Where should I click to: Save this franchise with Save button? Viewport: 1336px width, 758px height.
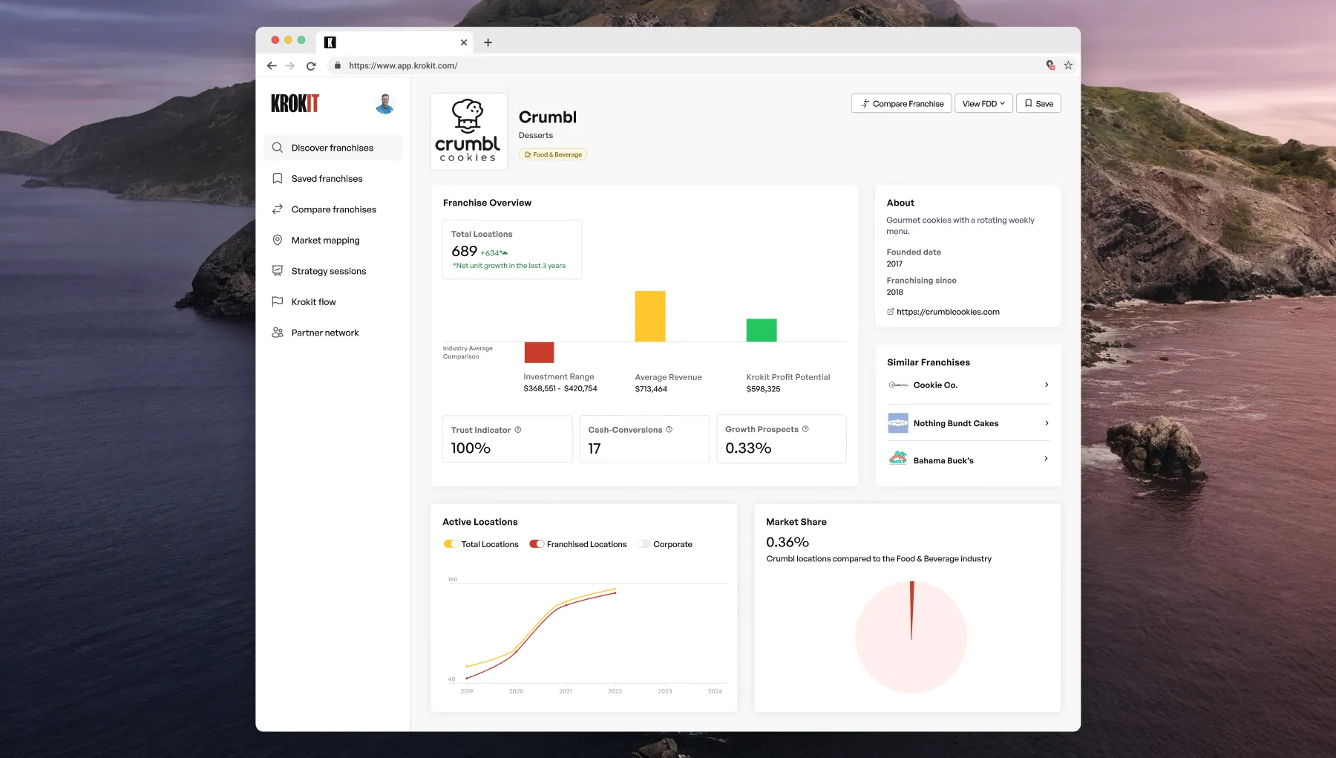(1038, 103)
